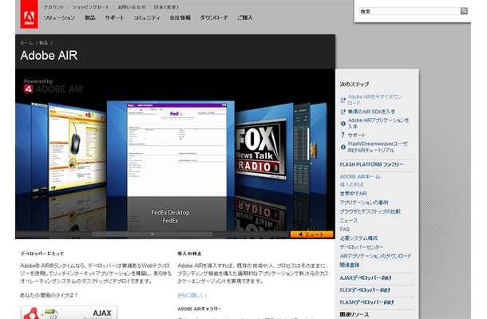Change region via 日本(変更) link
Viewport: 487px width, 319px height.
coord(166,7)
